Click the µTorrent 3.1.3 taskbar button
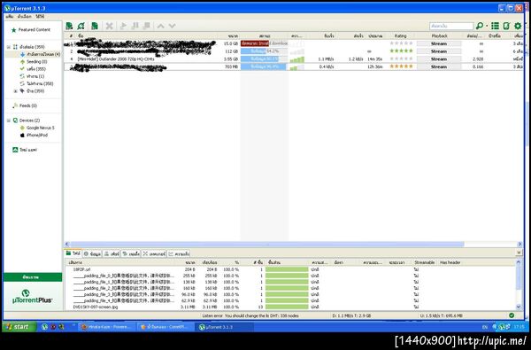The image size is (531, 350). (x=224, y=327)
